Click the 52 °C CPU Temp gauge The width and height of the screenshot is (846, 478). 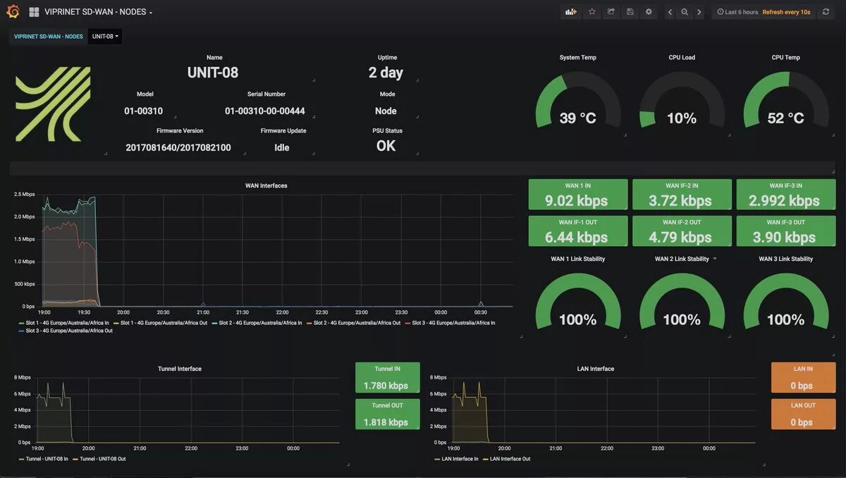tap(786, 100)
